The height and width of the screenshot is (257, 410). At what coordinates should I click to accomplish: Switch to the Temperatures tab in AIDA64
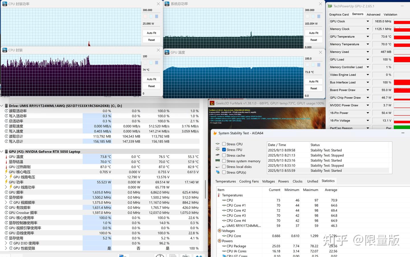click(225, 181)
